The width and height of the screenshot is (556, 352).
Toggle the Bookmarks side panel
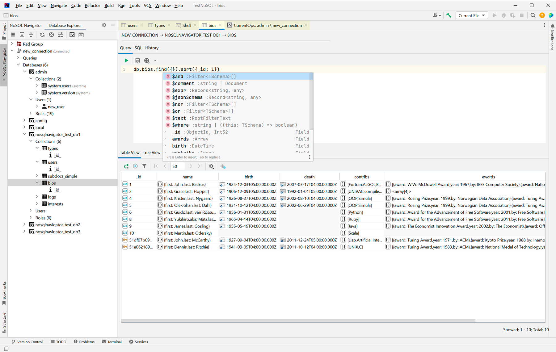click(x=4, y=293)
